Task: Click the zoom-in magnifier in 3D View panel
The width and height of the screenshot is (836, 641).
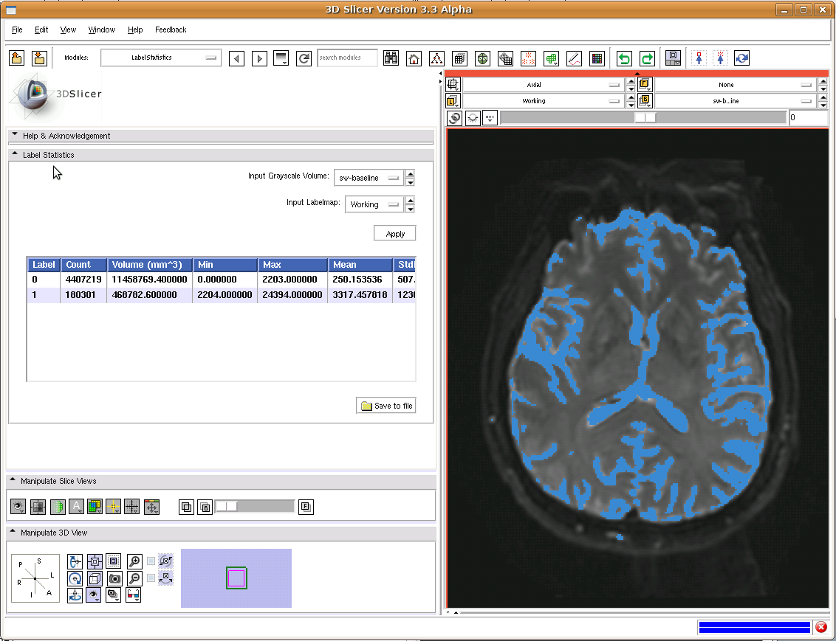Action: tap(134, 561)
